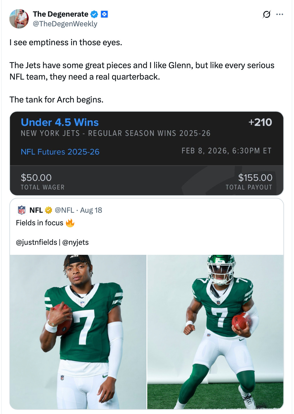Click the $155.00 total payout amount

tap(255, 178)
